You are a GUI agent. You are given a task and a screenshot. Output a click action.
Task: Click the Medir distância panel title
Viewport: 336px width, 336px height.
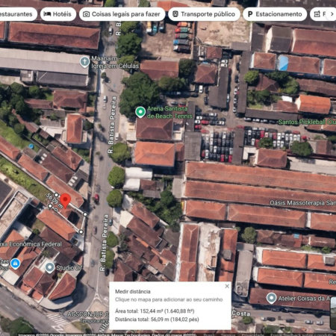pos(133,291)
